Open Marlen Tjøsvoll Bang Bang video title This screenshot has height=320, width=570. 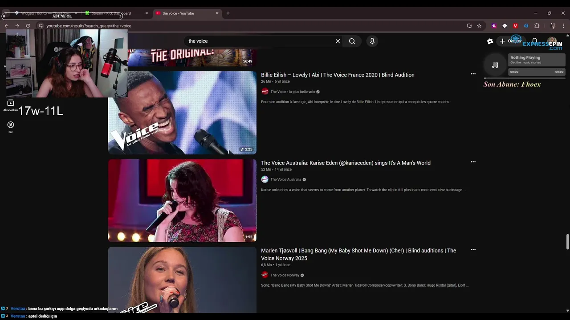point(358,254)
